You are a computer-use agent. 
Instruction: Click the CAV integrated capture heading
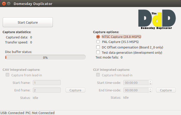point(21,70)
